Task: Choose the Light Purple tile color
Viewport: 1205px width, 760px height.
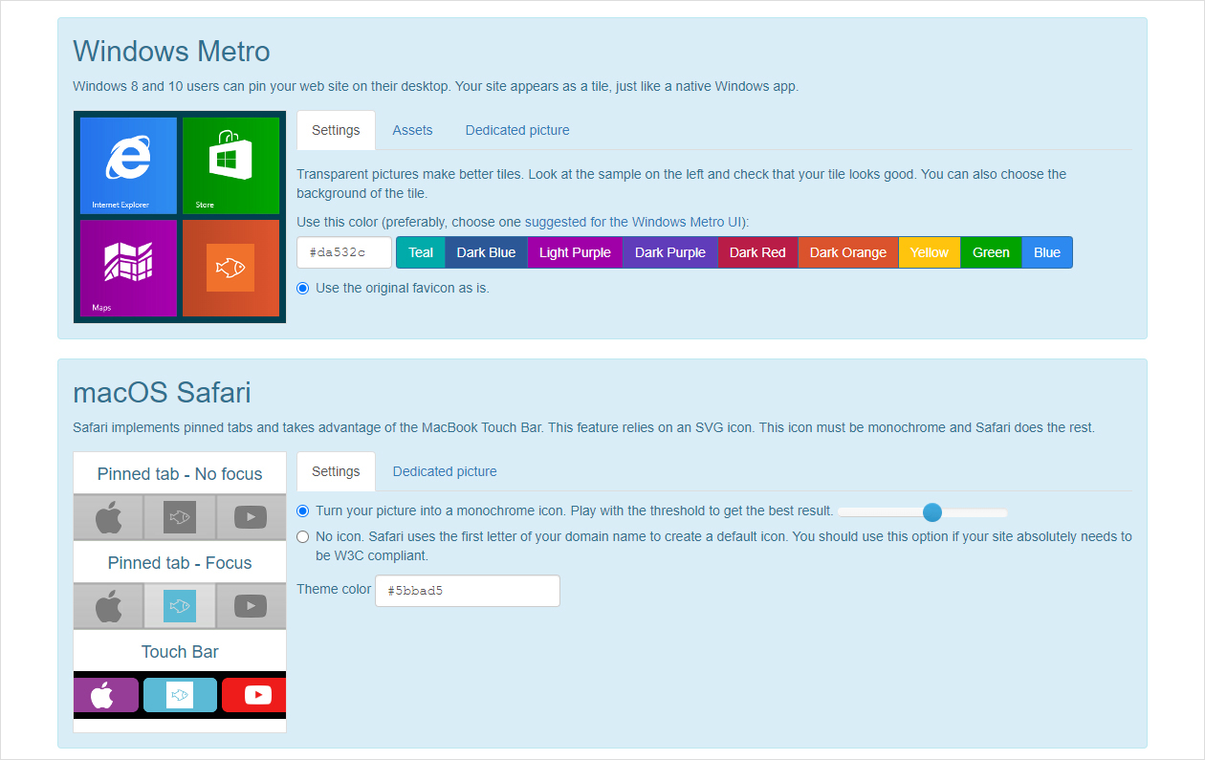Action: 575,252
